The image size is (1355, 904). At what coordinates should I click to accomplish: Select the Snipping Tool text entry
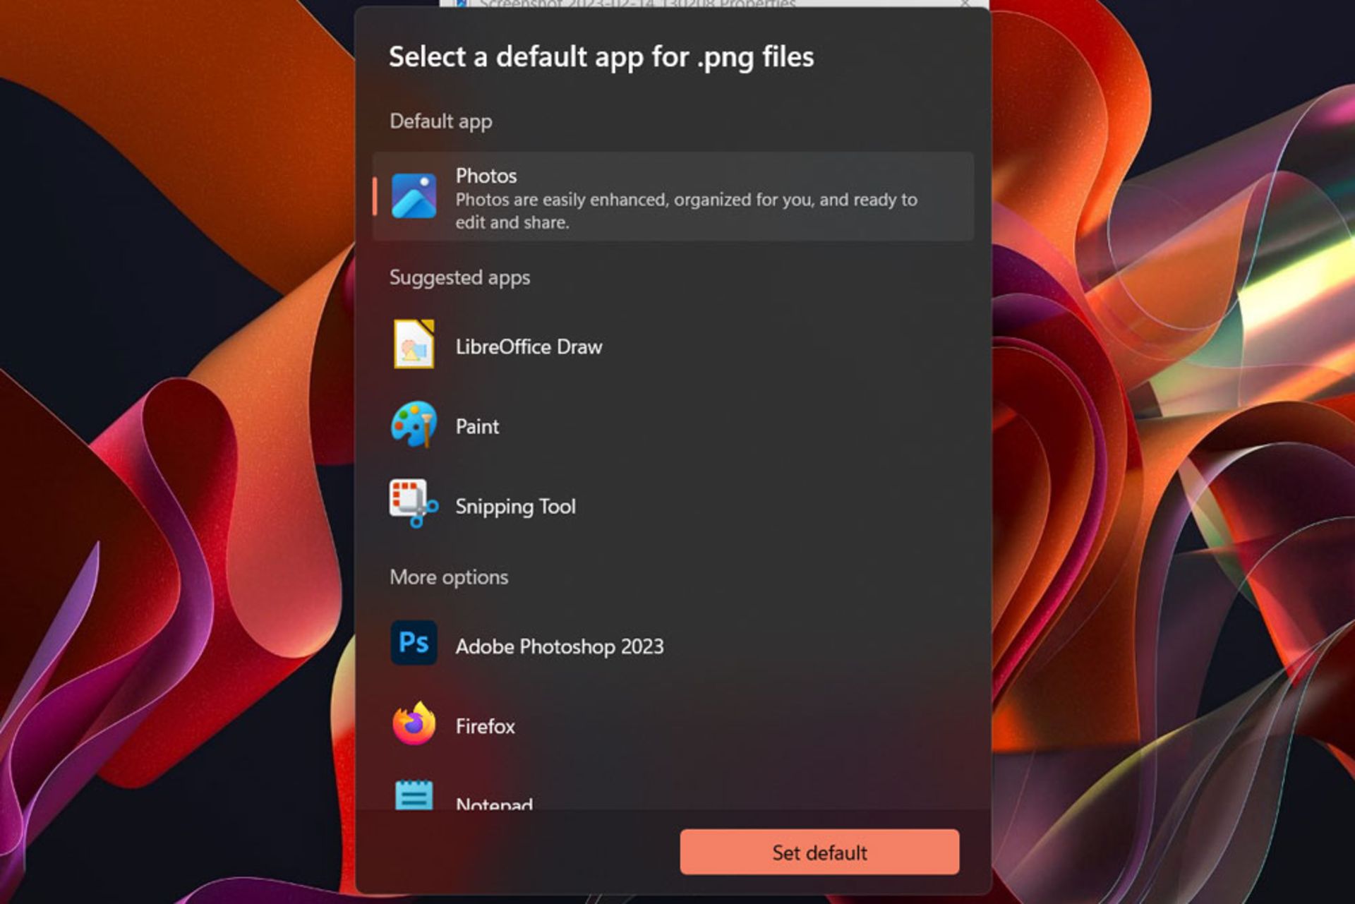[515, 507]
